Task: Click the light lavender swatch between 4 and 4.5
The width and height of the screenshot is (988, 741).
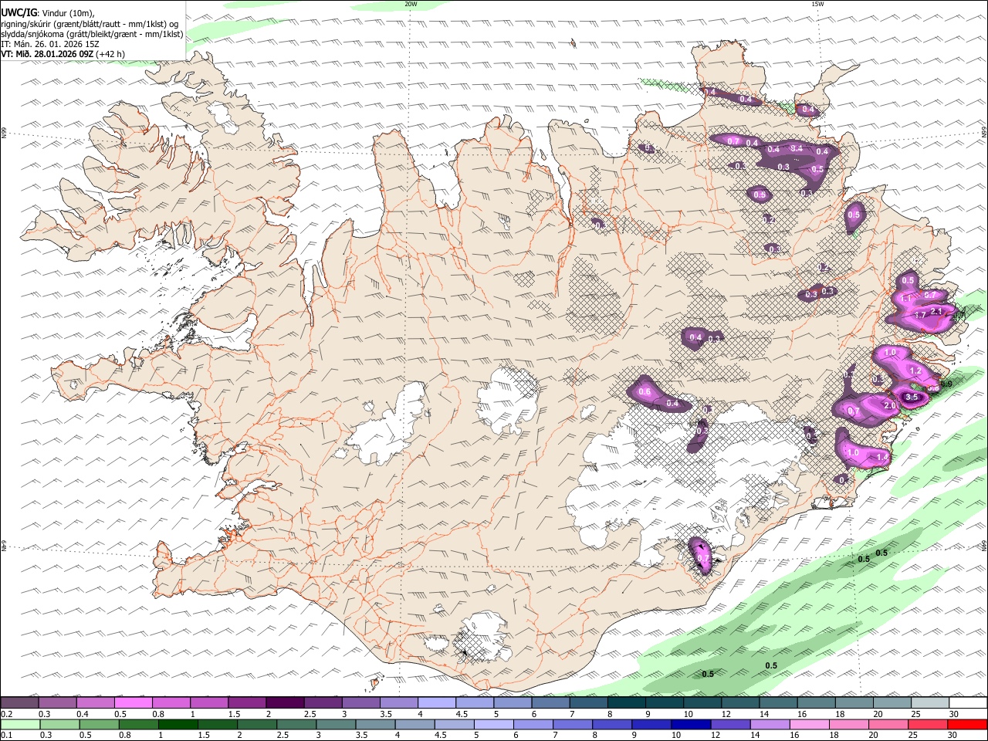Action: pyautogui.click(x=437, y=702)
